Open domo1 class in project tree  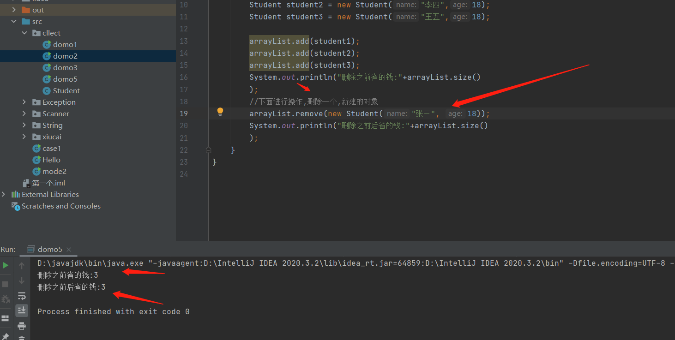tap(65, 44)
